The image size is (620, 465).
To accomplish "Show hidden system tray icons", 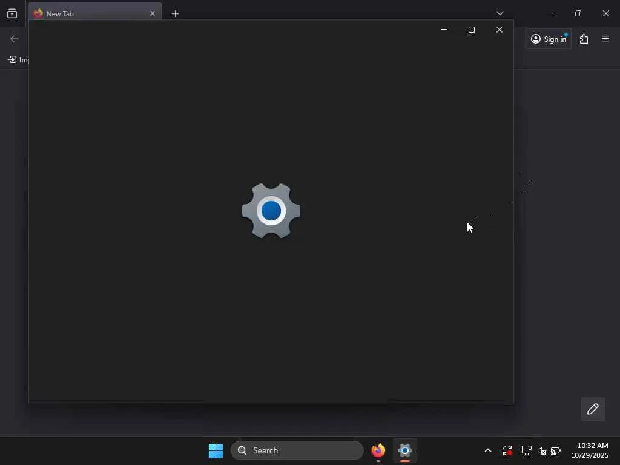I will (x=488, y=450).
